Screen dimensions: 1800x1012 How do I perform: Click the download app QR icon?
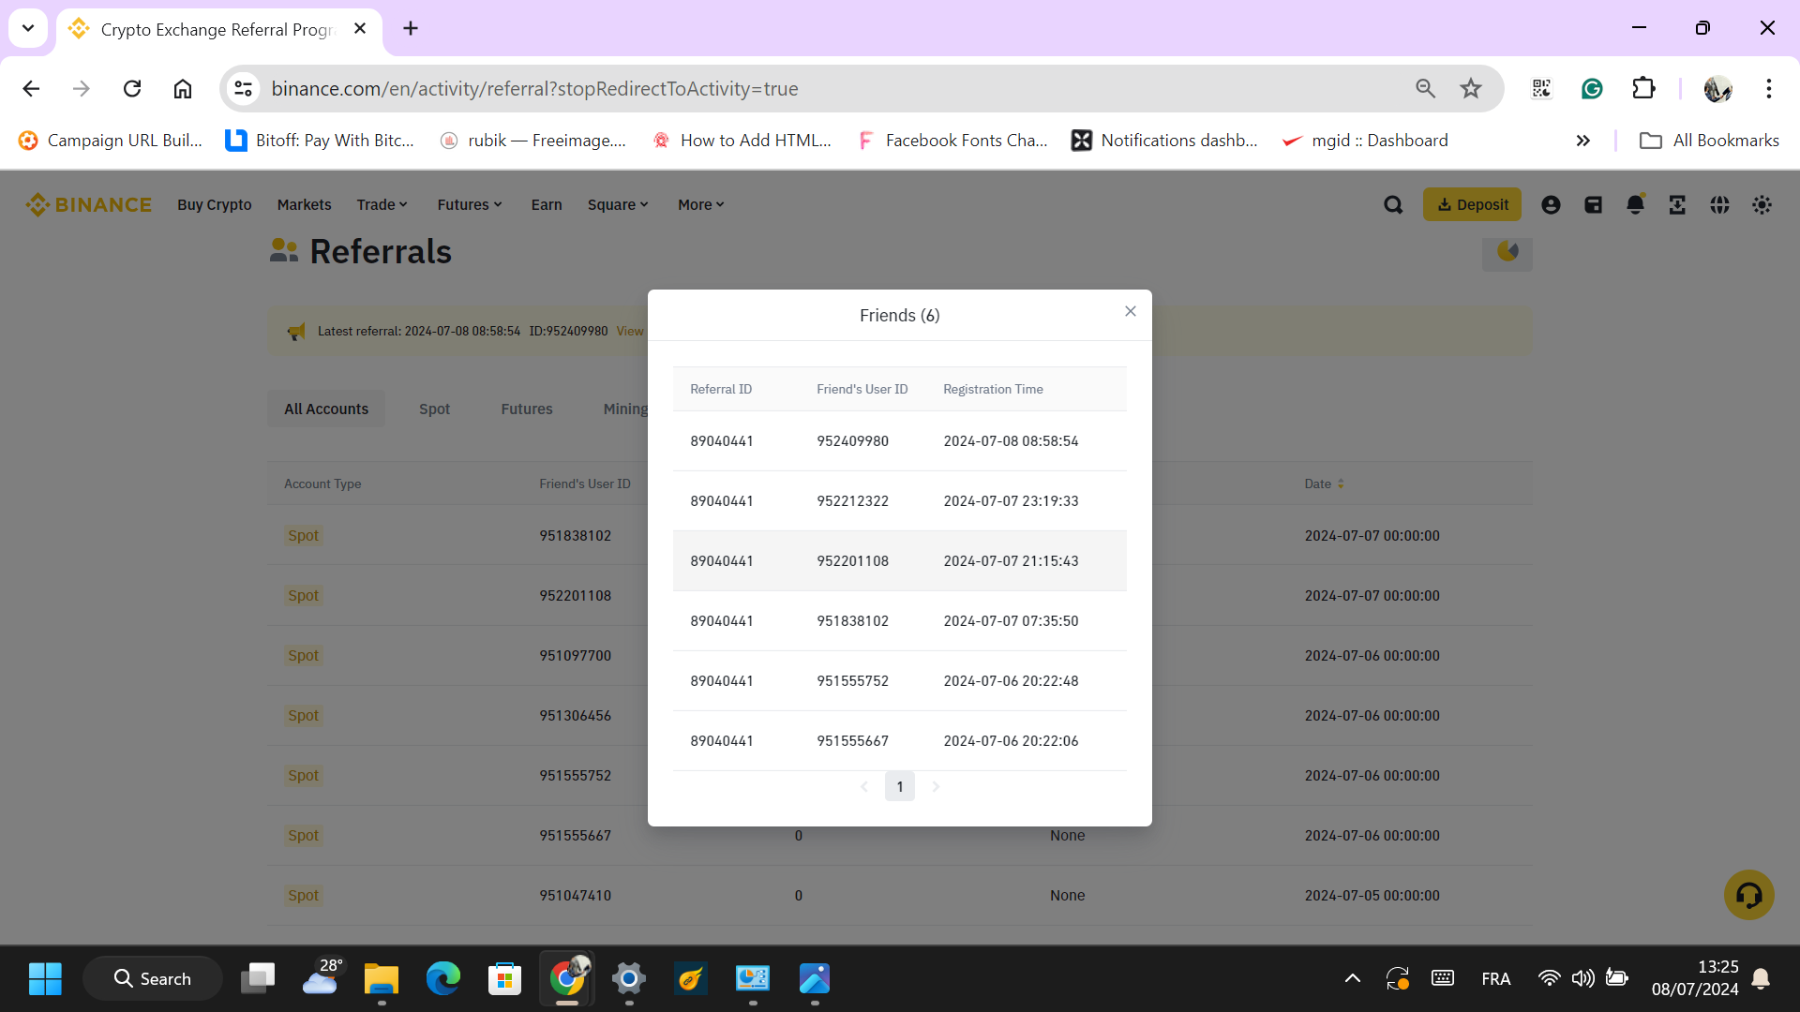coord(1677,204)
